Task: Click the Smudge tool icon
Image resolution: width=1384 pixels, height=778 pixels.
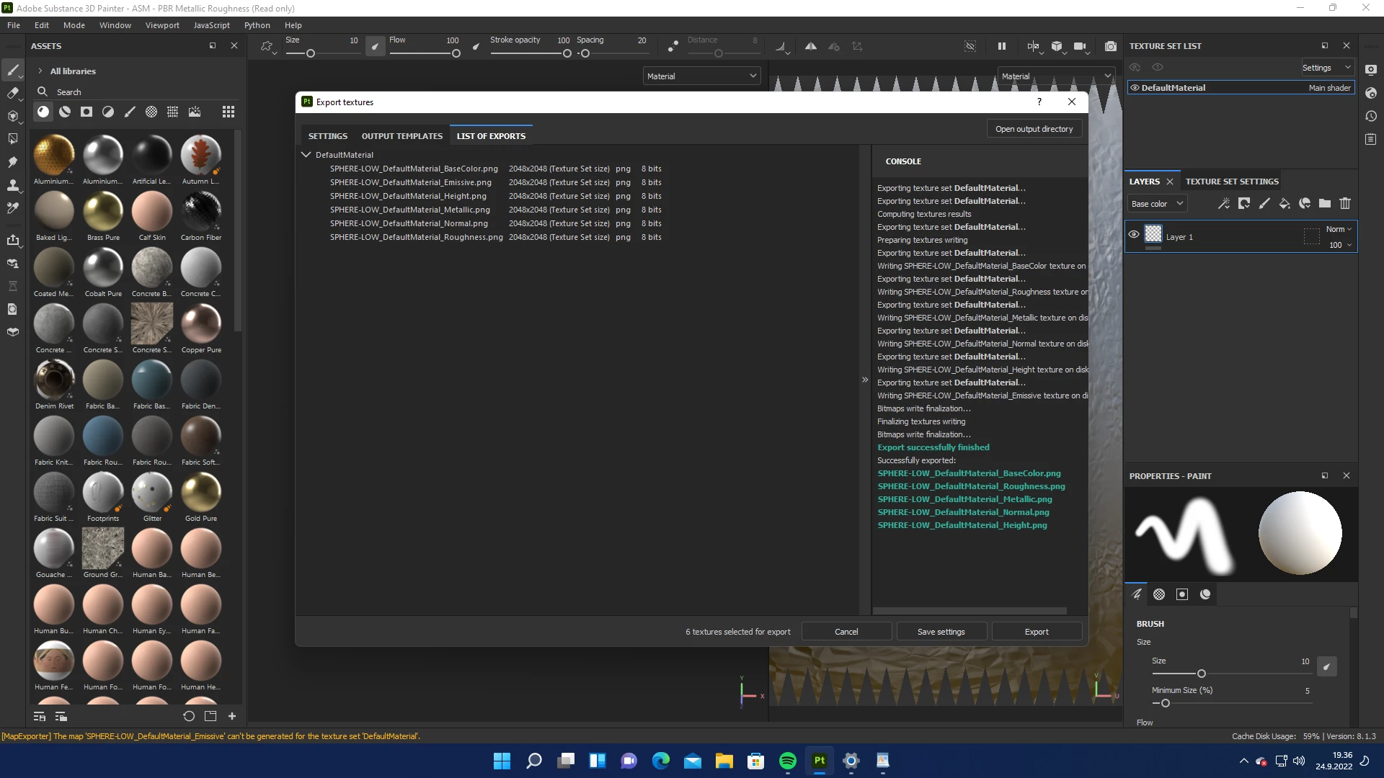Action: (12, 162)
